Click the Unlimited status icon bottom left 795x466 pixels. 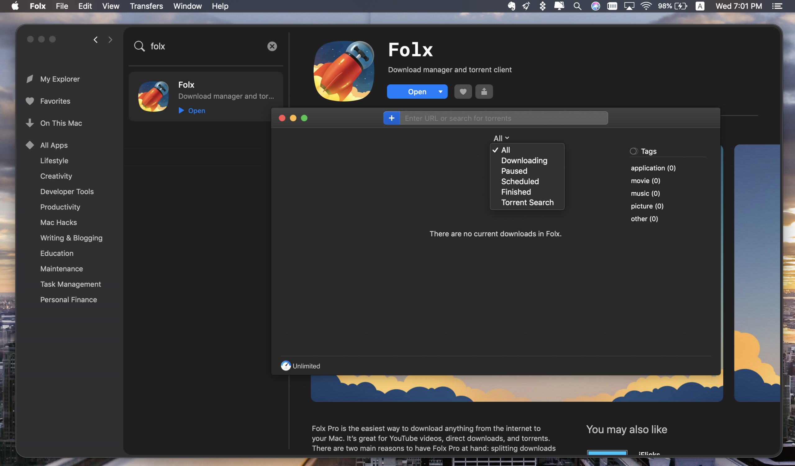[x=286, y=365]
